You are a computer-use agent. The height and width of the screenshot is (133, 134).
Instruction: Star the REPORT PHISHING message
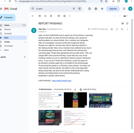[112, 29]
